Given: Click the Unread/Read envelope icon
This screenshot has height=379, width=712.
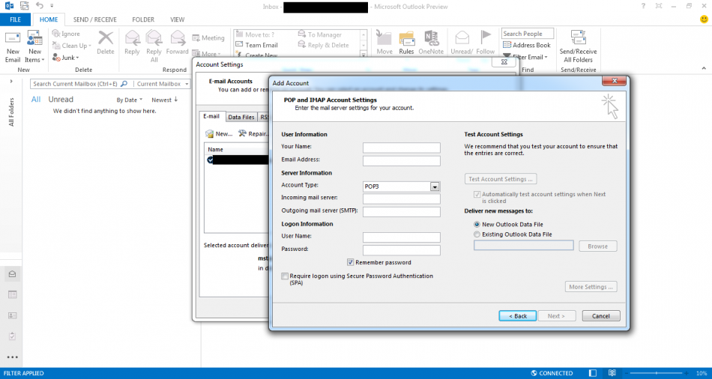Looking at the screenshot, I should pyautogui.click(x=462, y=38).
